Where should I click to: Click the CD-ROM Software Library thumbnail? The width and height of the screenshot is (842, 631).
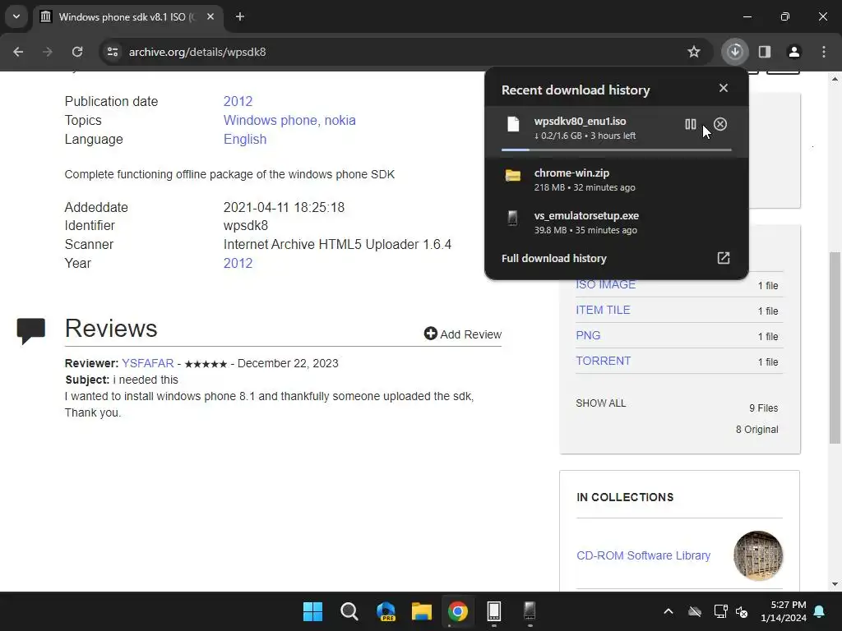(x=757, y=556)
